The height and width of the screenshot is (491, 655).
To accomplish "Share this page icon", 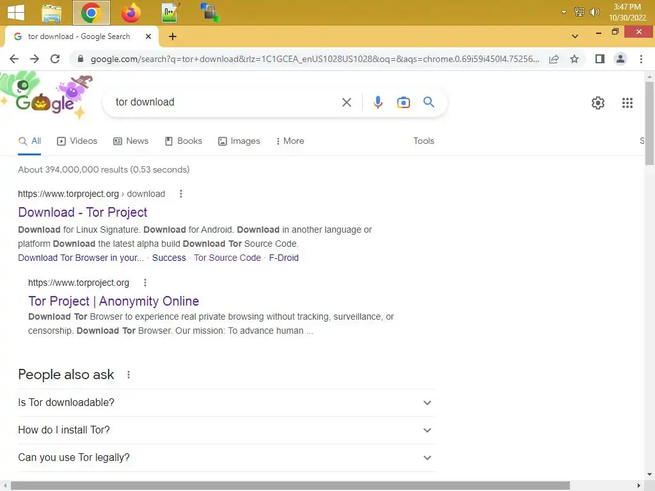I will 554,59.
